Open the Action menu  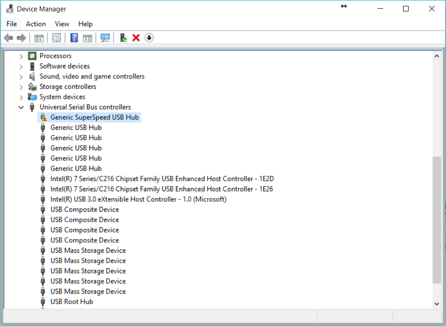click(x=36, y=24)
